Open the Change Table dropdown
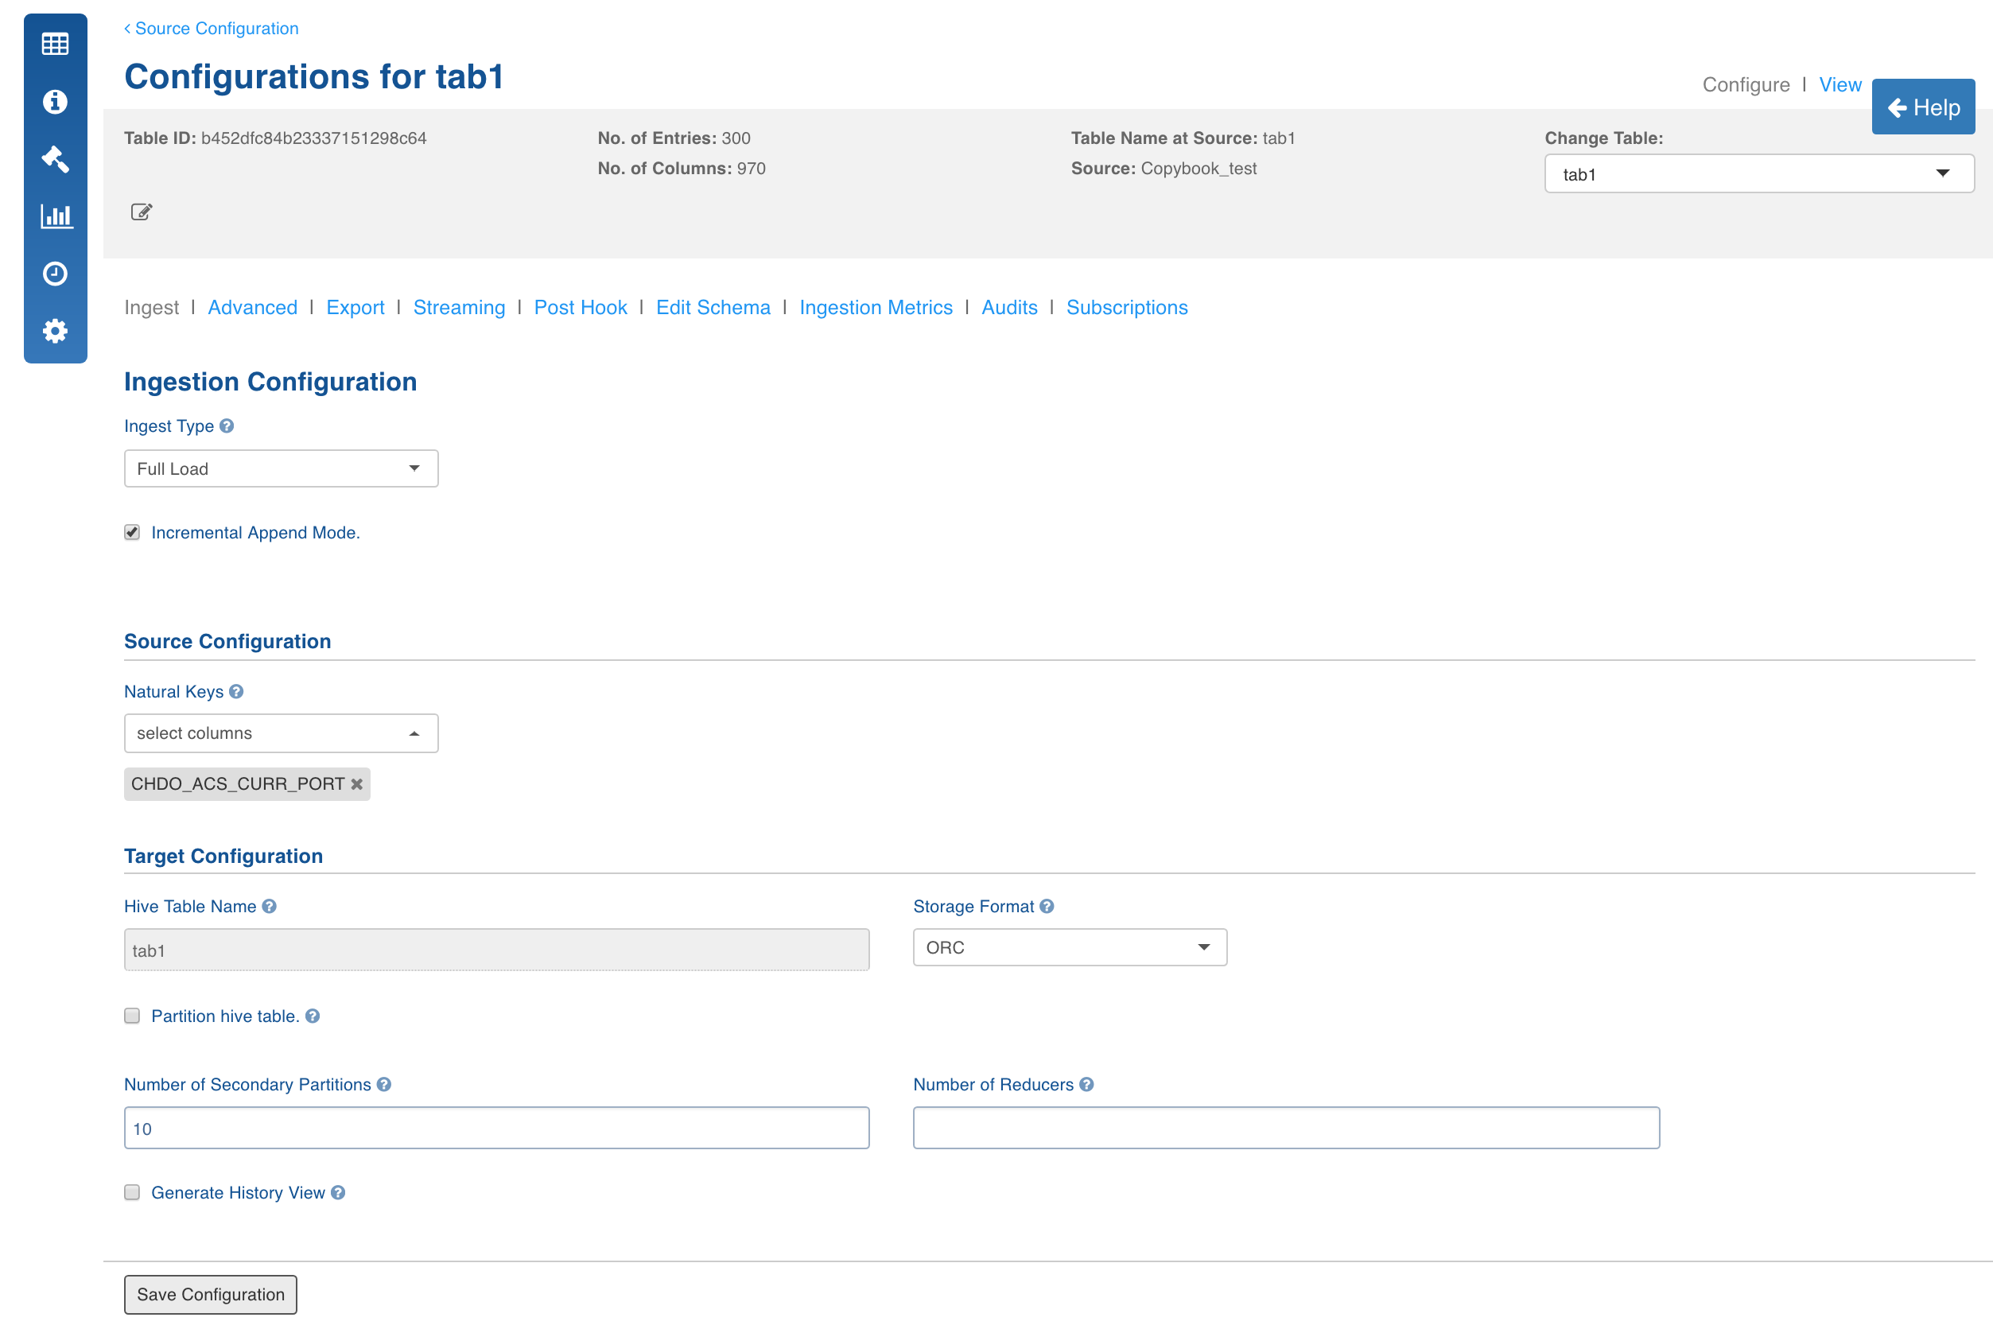This screenshot has width=1993, height=1329. tap(1759, 173)
